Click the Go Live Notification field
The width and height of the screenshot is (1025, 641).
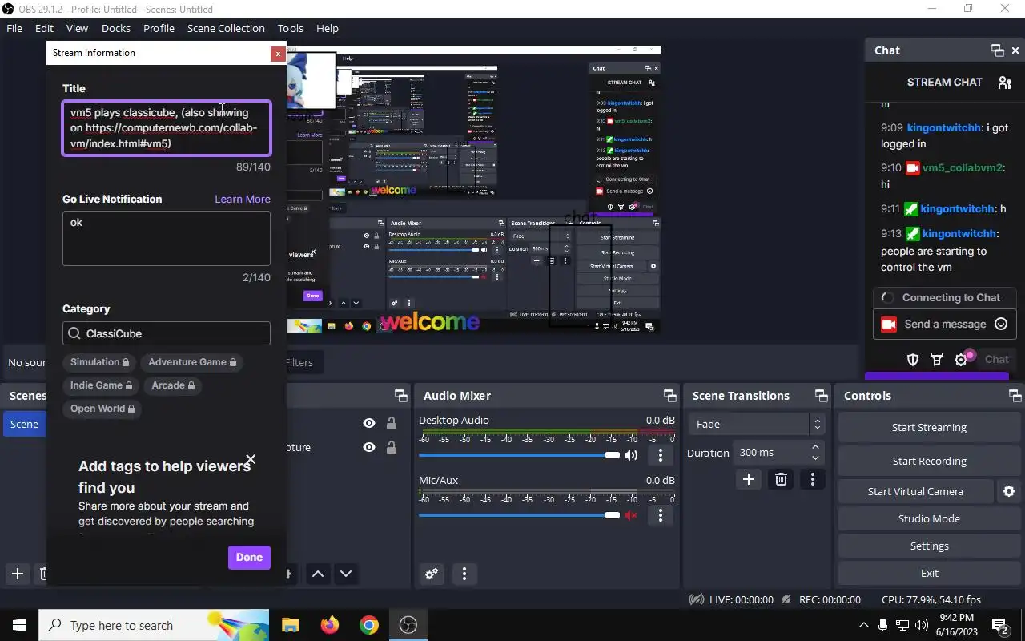(167, 238)
